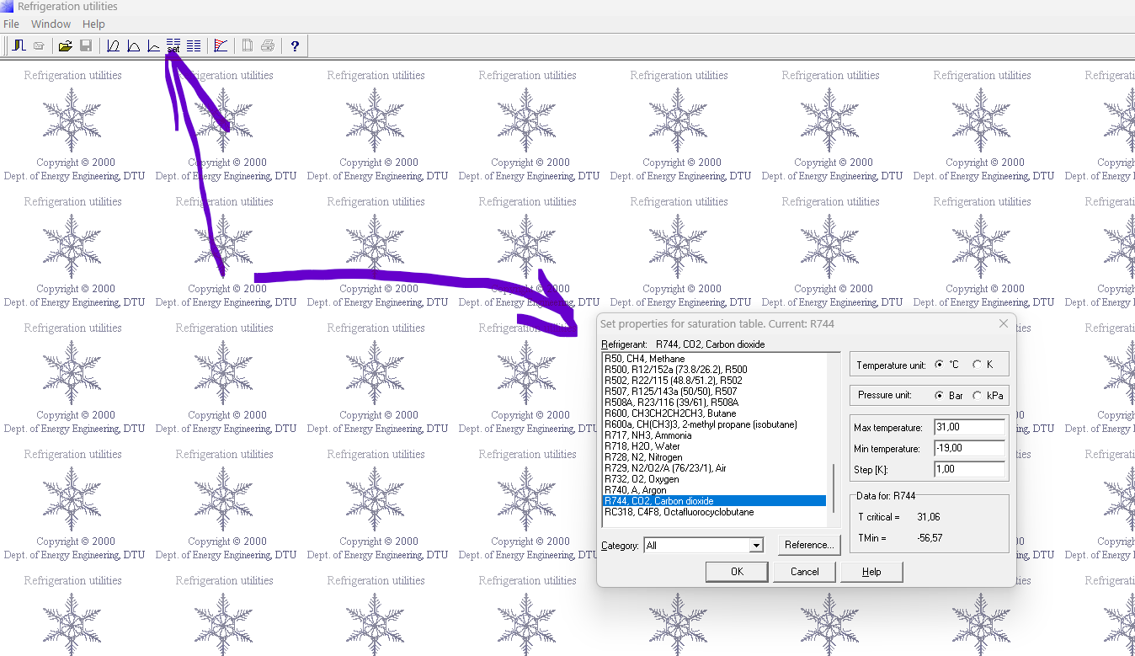Viewport: 1135px width, 656px height.
Task: Select kPa pressure unit
Action: (x=977, y=395)
